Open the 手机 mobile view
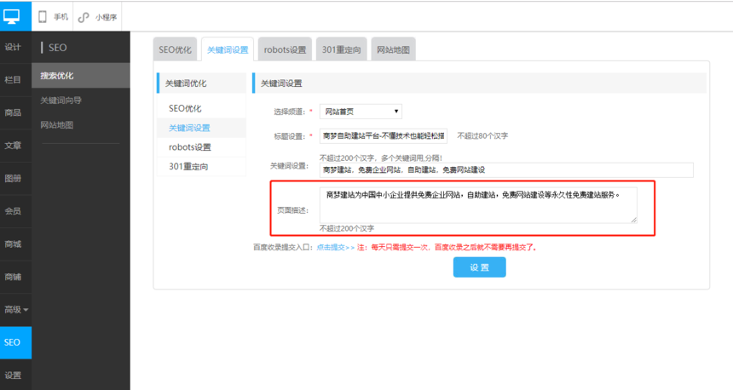Screen dimensions: 733x390 pos(53,17)
